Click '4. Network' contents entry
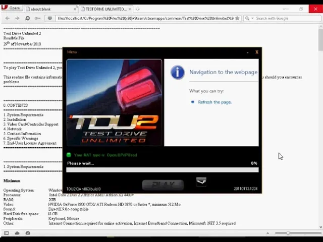The image size is (323, 242). click(x=13, y=129)
